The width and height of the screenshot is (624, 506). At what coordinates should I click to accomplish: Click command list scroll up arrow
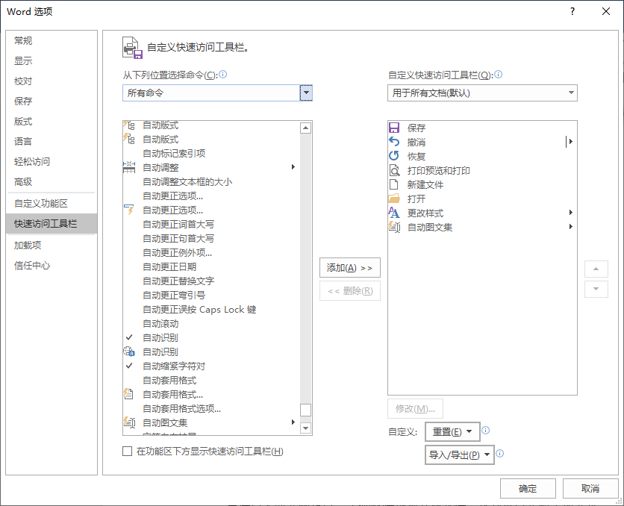click(305, 128)
